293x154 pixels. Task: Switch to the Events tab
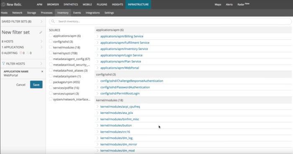pyautogui.click(x=77, y=13)
